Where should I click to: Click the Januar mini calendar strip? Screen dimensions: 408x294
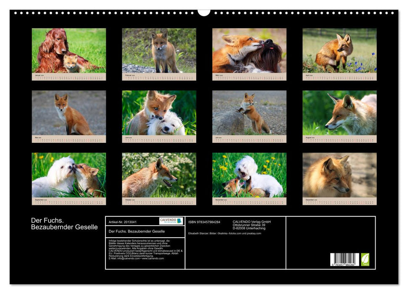(68, 76)
